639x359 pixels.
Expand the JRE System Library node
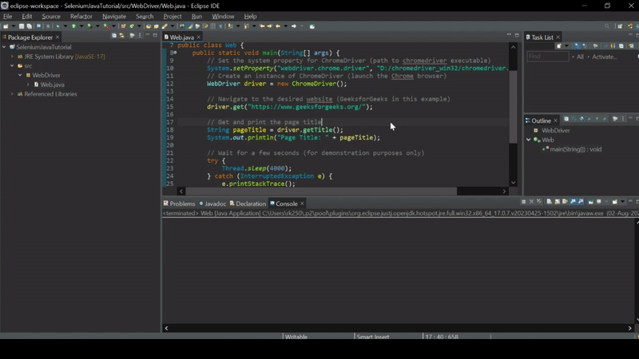pos(12,57)
